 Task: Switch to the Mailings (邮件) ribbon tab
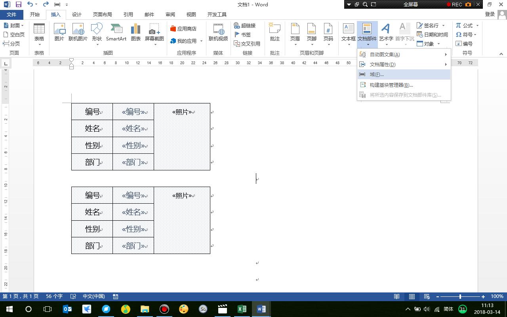pos(149,14)
